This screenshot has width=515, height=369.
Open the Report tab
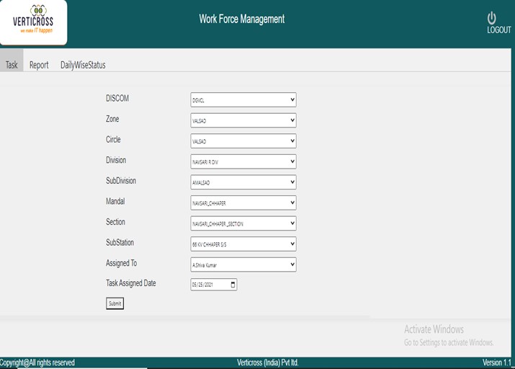pos(39,65)
